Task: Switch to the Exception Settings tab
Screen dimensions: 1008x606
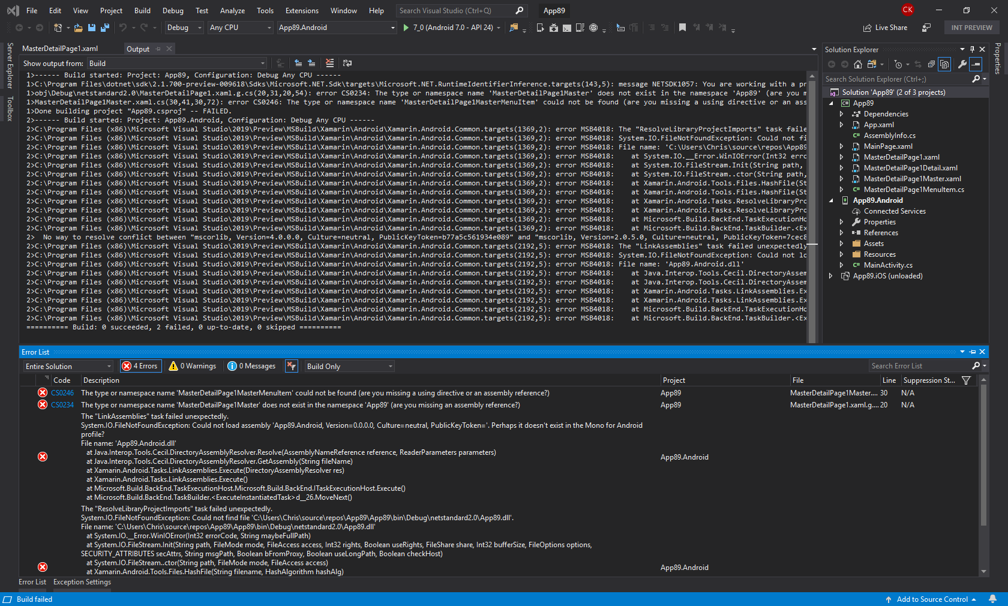Action: click(82, 582)
